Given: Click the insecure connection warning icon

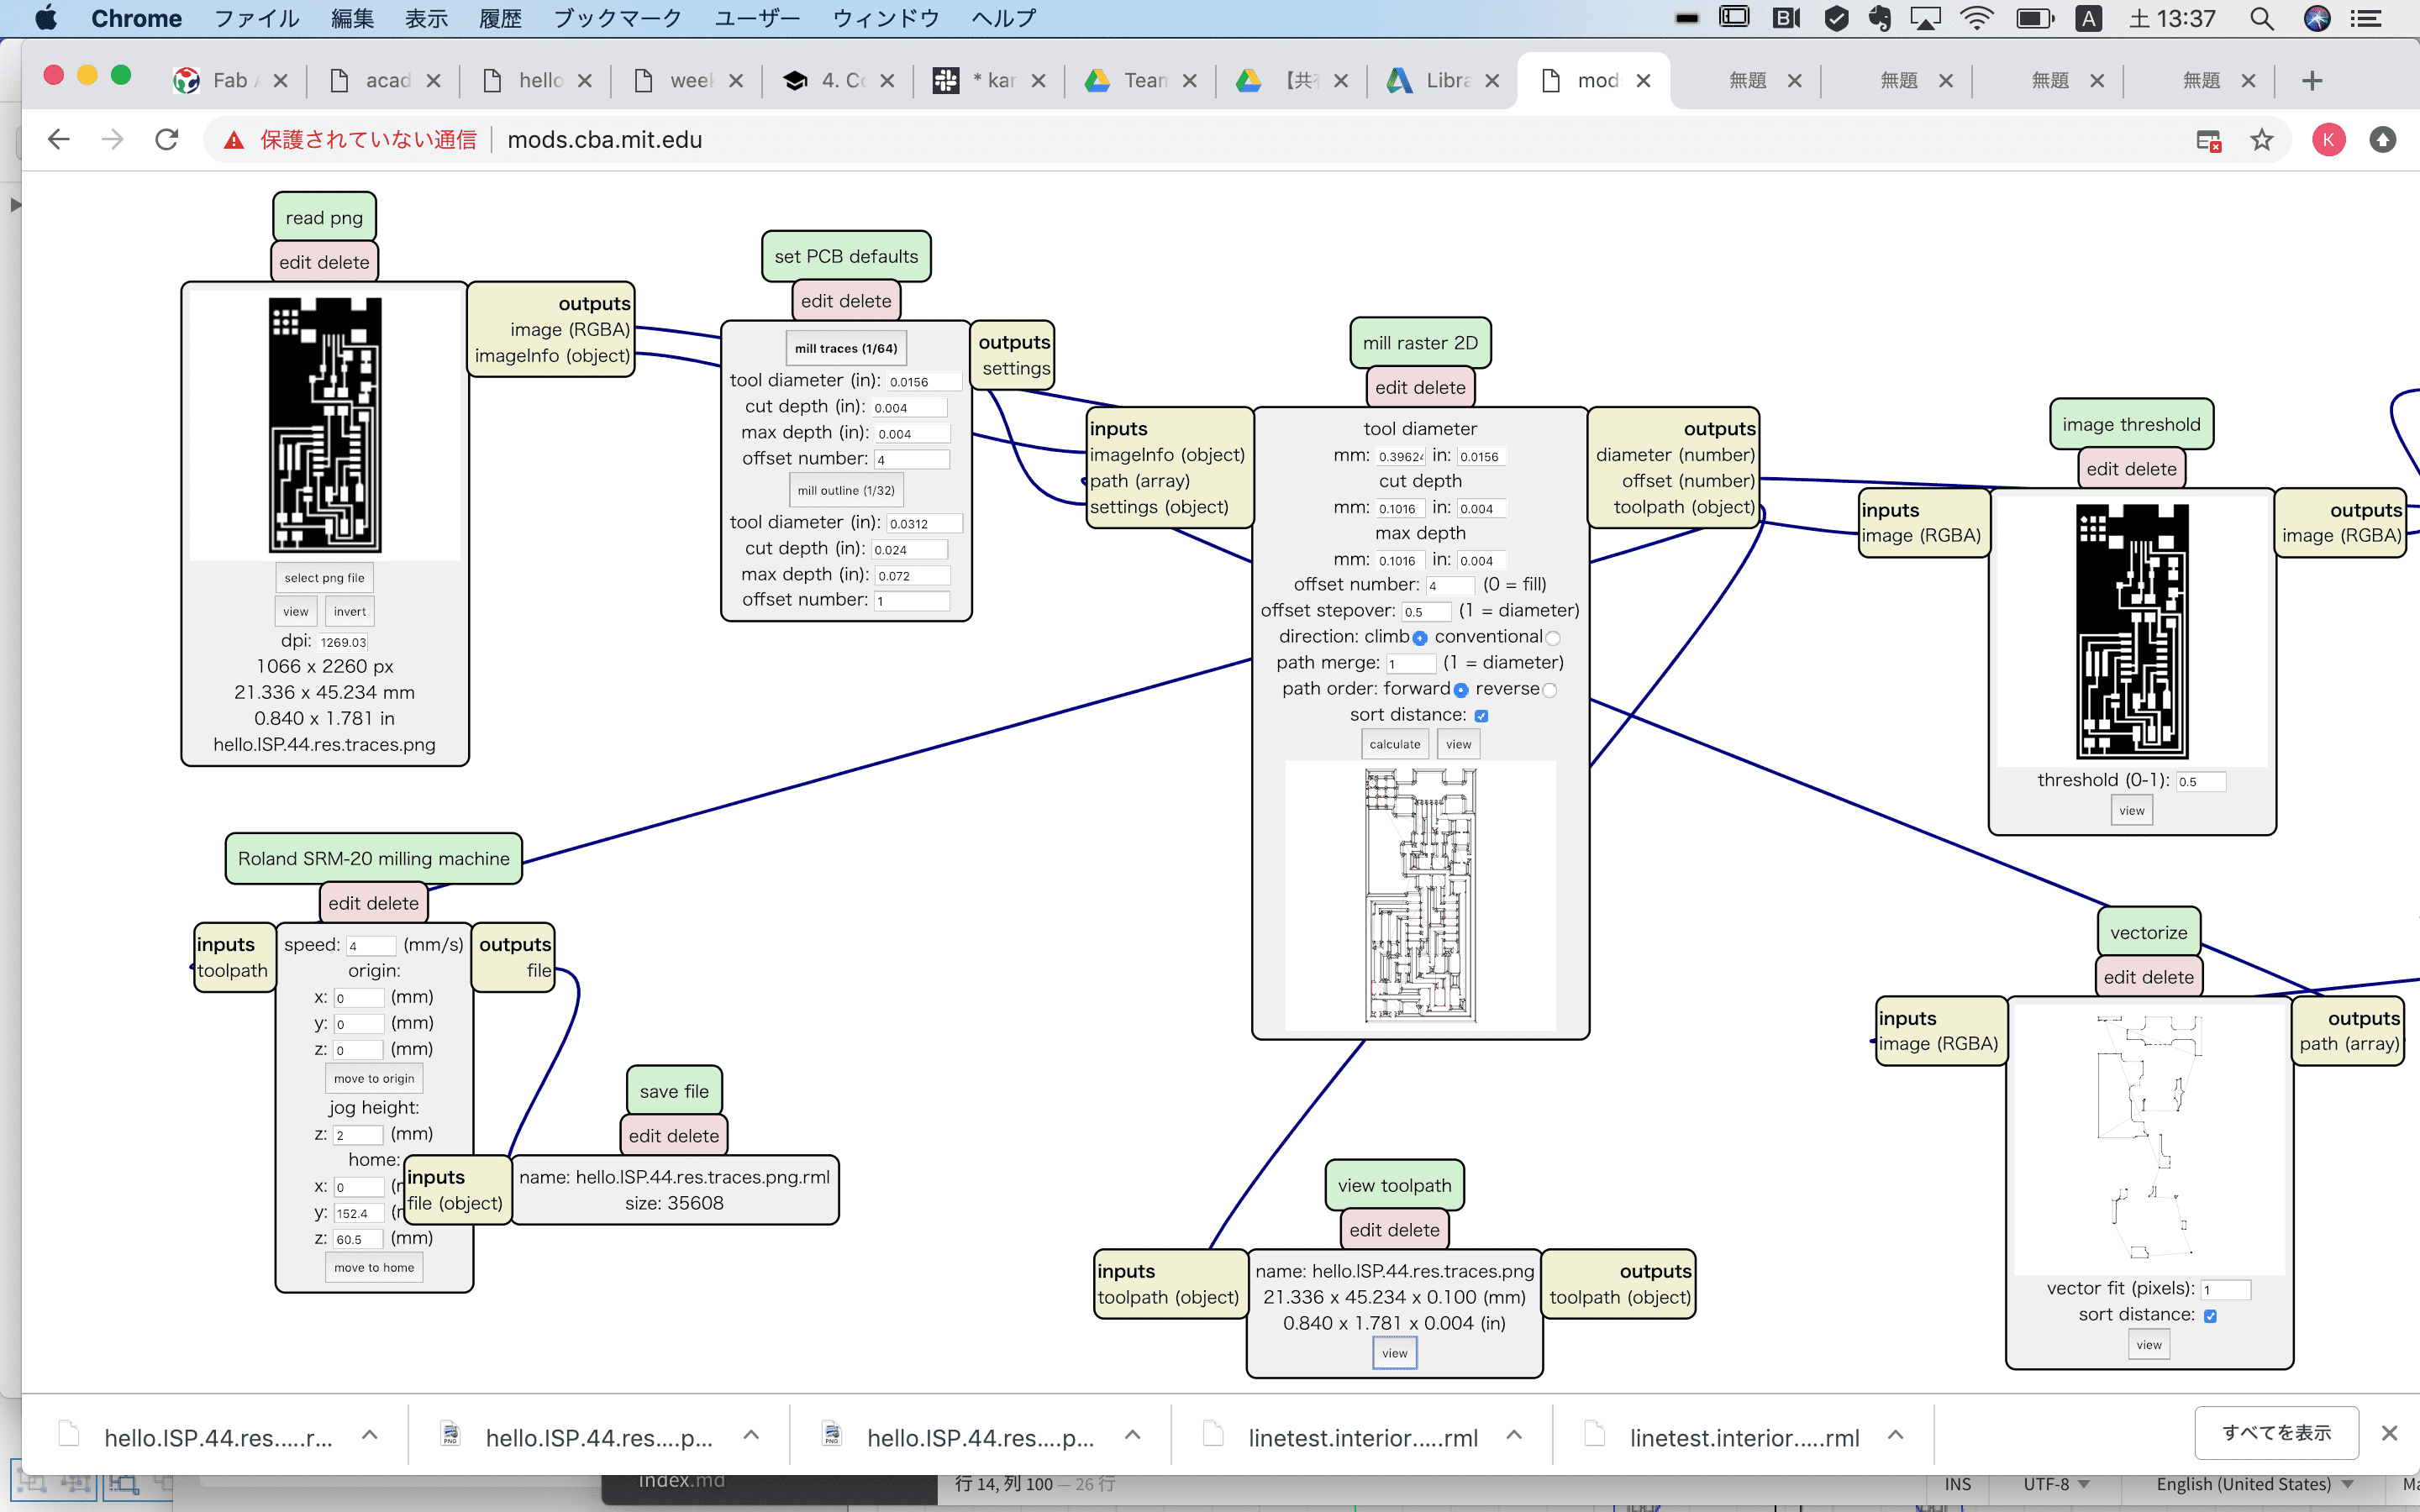Looking at the screenshot, I should [234, 140].
